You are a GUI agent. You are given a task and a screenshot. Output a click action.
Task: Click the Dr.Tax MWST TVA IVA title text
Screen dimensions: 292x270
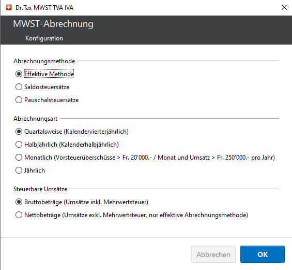(x=44, y=8)
